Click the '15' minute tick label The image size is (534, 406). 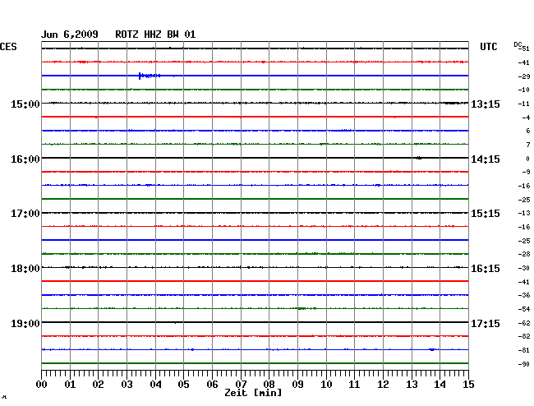coord(468,385)
